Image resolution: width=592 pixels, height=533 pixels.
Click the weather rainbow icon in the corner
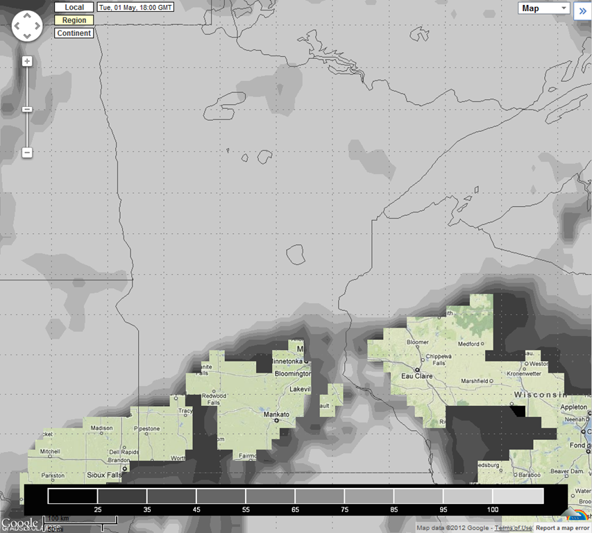coord(577,514)
